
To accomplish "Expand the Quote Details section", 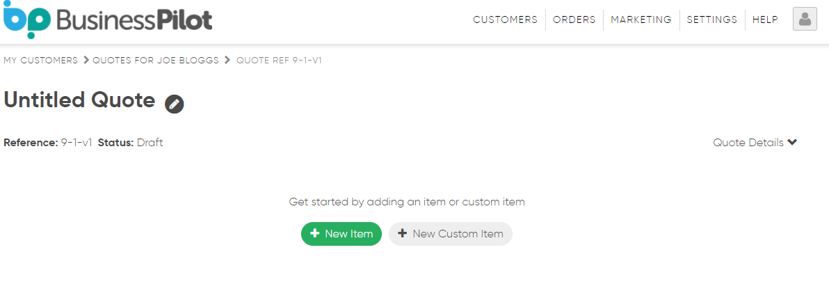I will (755, 143).
